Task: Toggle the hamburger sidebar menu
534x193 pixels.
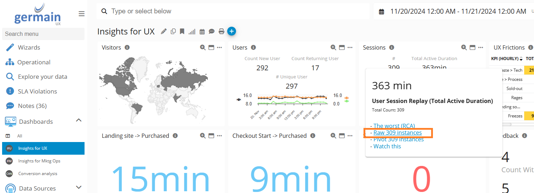Action: 81,14
